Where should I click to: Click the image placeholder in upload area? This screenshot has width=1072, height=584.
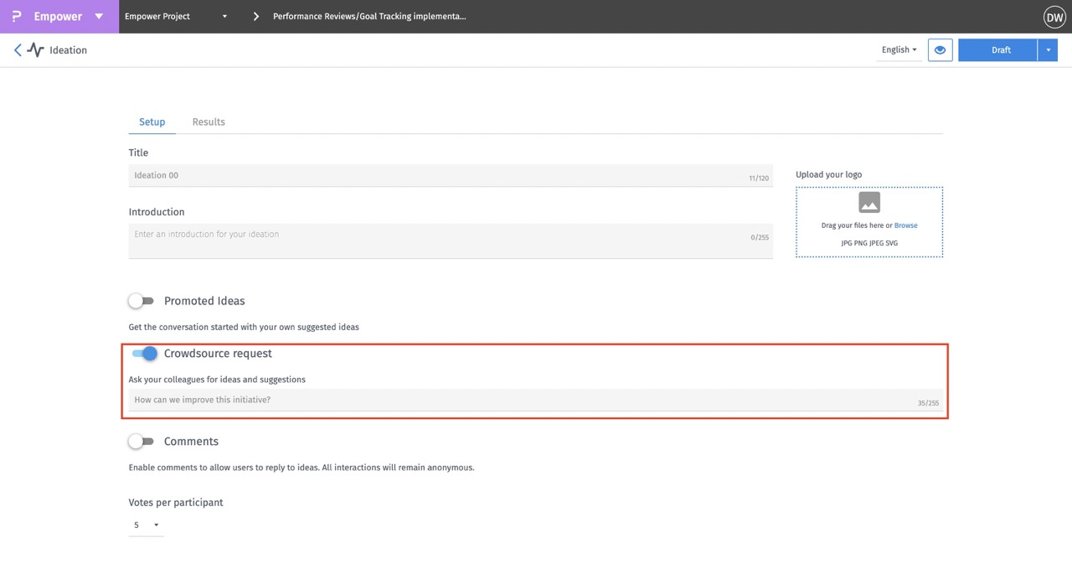869,203
